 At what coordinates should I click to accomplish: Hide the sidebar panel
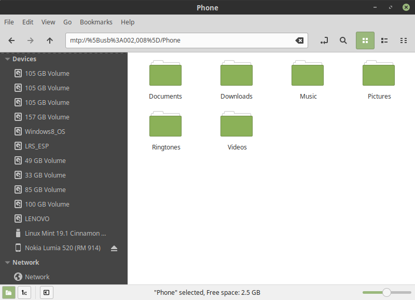46,293
